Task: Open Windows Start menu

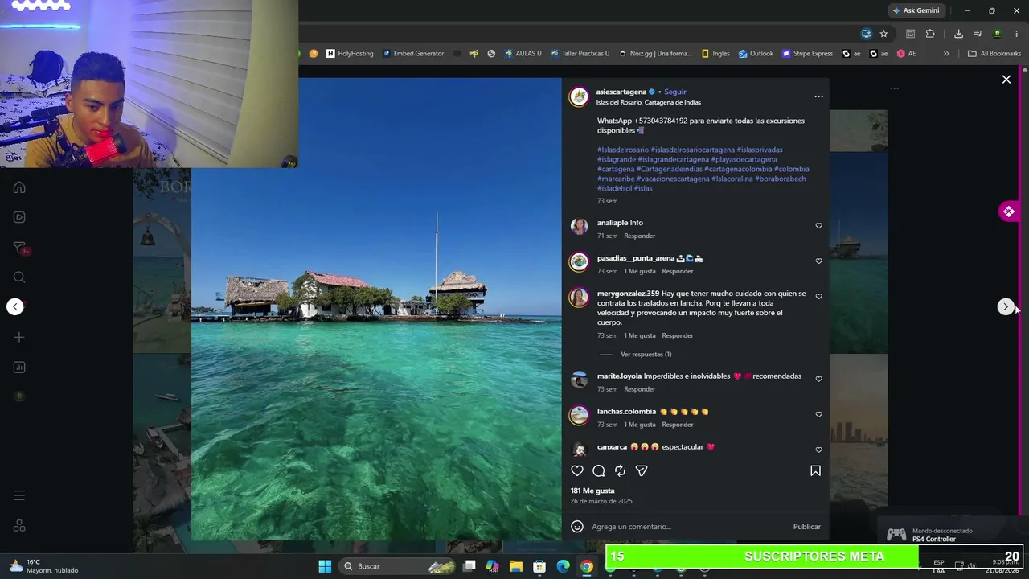Action: (x=325, y=566)
